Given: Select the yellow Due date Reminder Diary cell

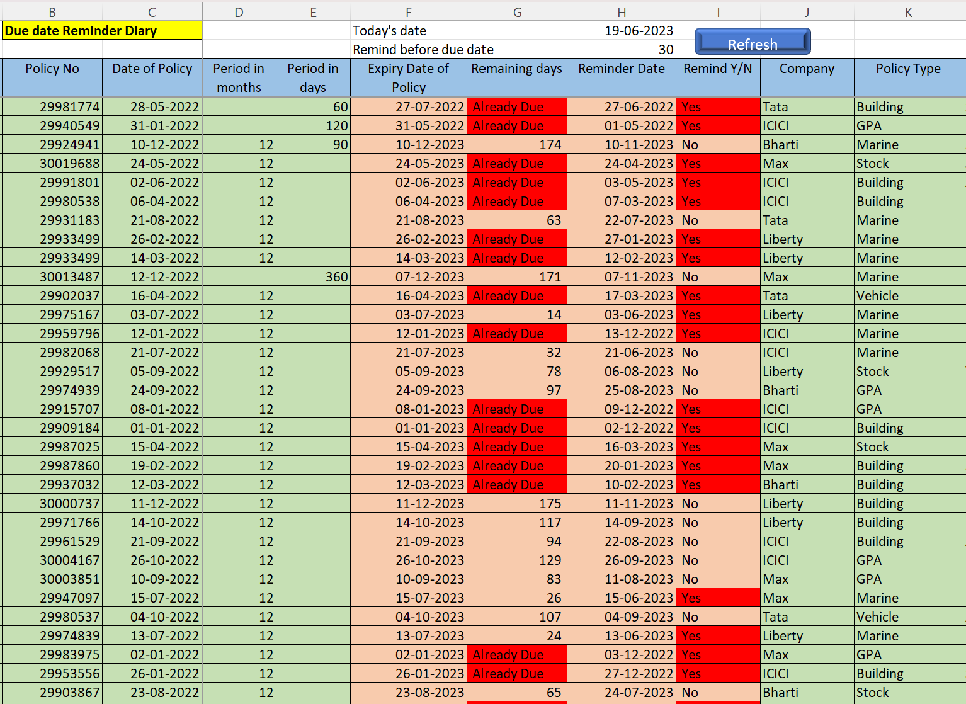Looking at the screenshot, I should [x=101, y=31].
